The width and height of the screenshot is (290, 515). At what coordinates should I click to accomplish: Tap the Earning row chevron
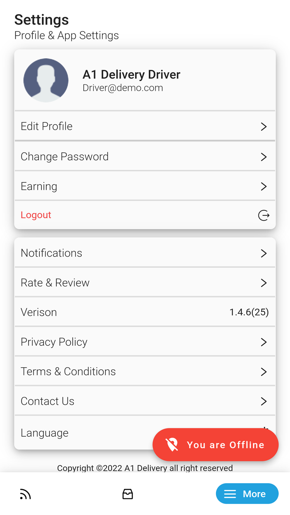click(263, 187)
